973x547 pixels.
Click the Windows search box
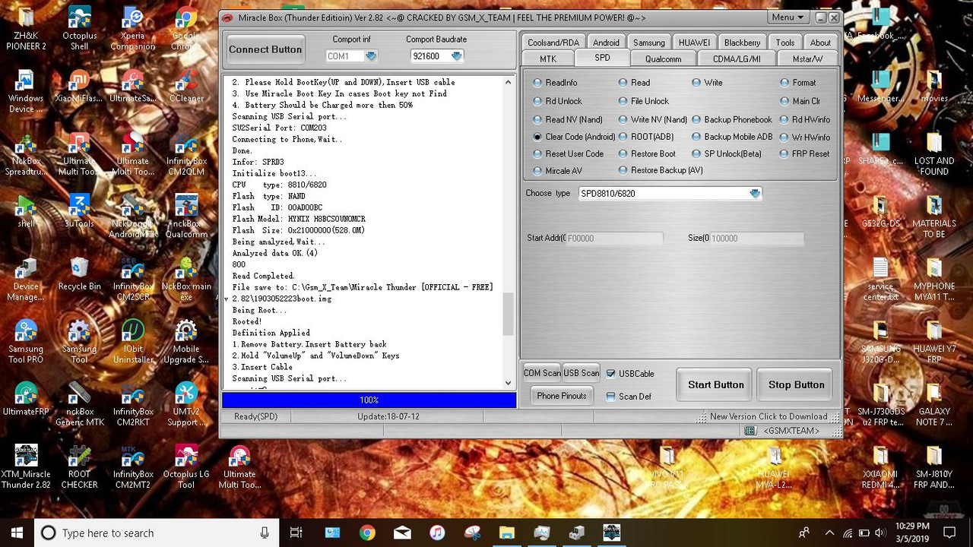click(x=156, y=533)
